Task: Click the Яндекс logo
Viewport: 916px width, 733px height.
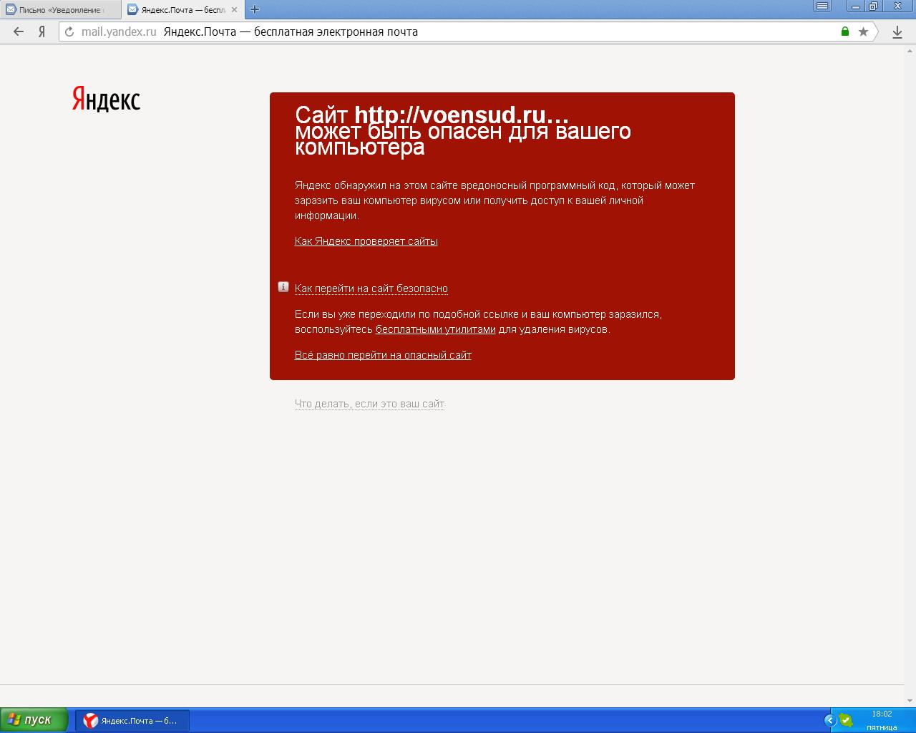Action: tap(106, 99)
